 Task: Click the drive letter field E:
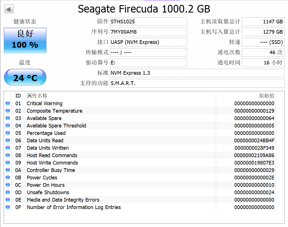pyautogui.click(x=148, y=63)
